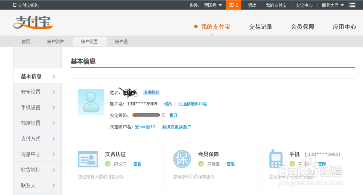
Task: Click the 会员保障 round 保 icon
Action: pyautogui.click(x=182, y=159)
